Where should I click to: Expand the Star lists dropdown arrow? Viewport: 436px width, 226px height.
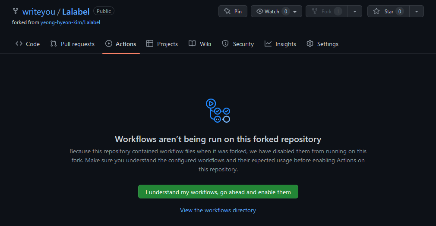click(417, 11)
